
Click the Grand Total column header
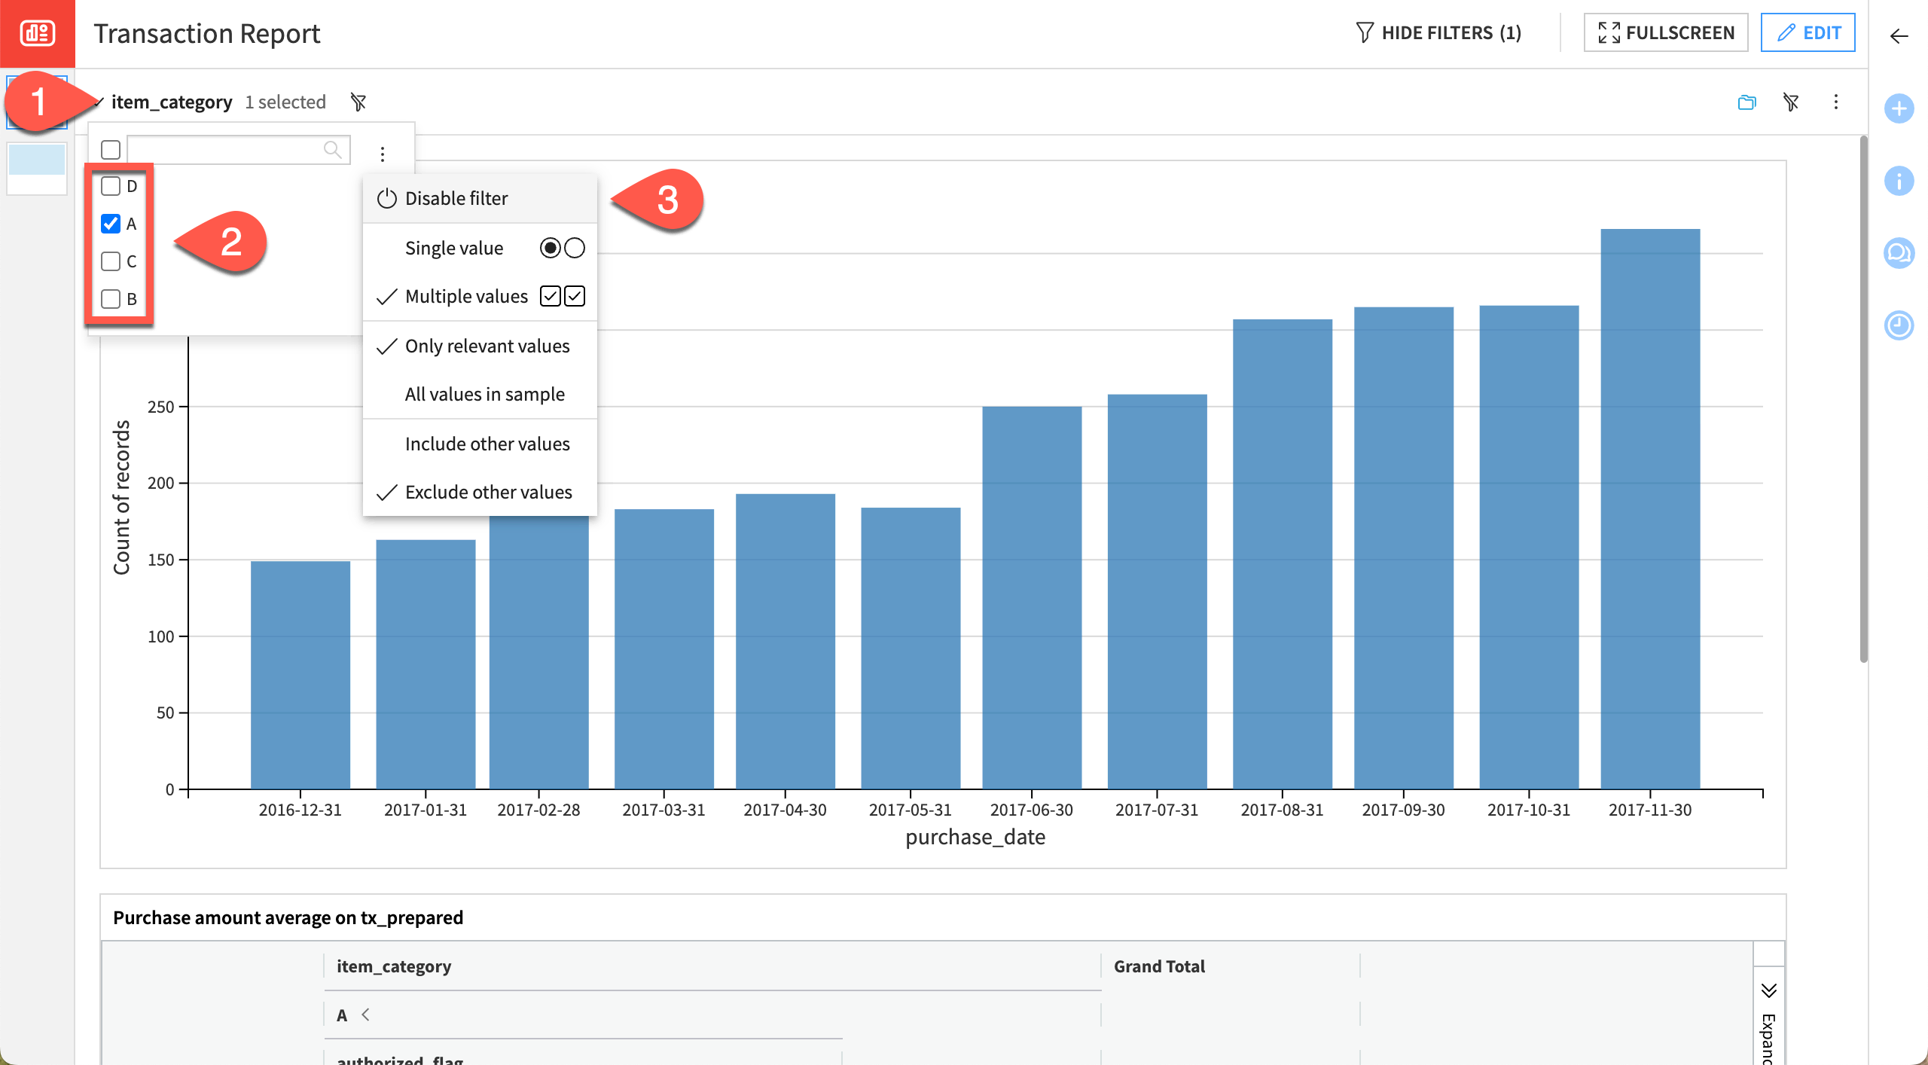click(1159, 966)
